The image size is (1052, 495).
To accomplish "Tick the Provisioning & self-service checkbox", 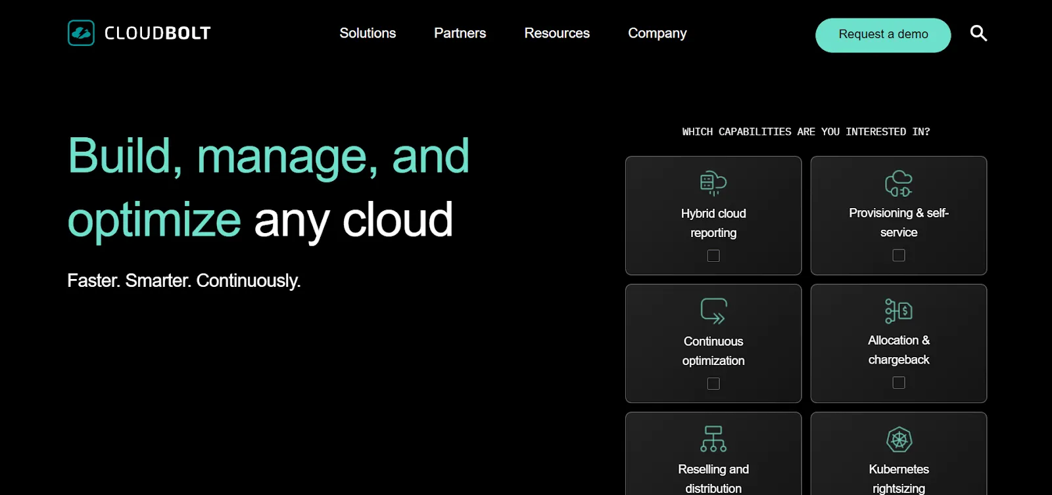I will tap(899, 255).
